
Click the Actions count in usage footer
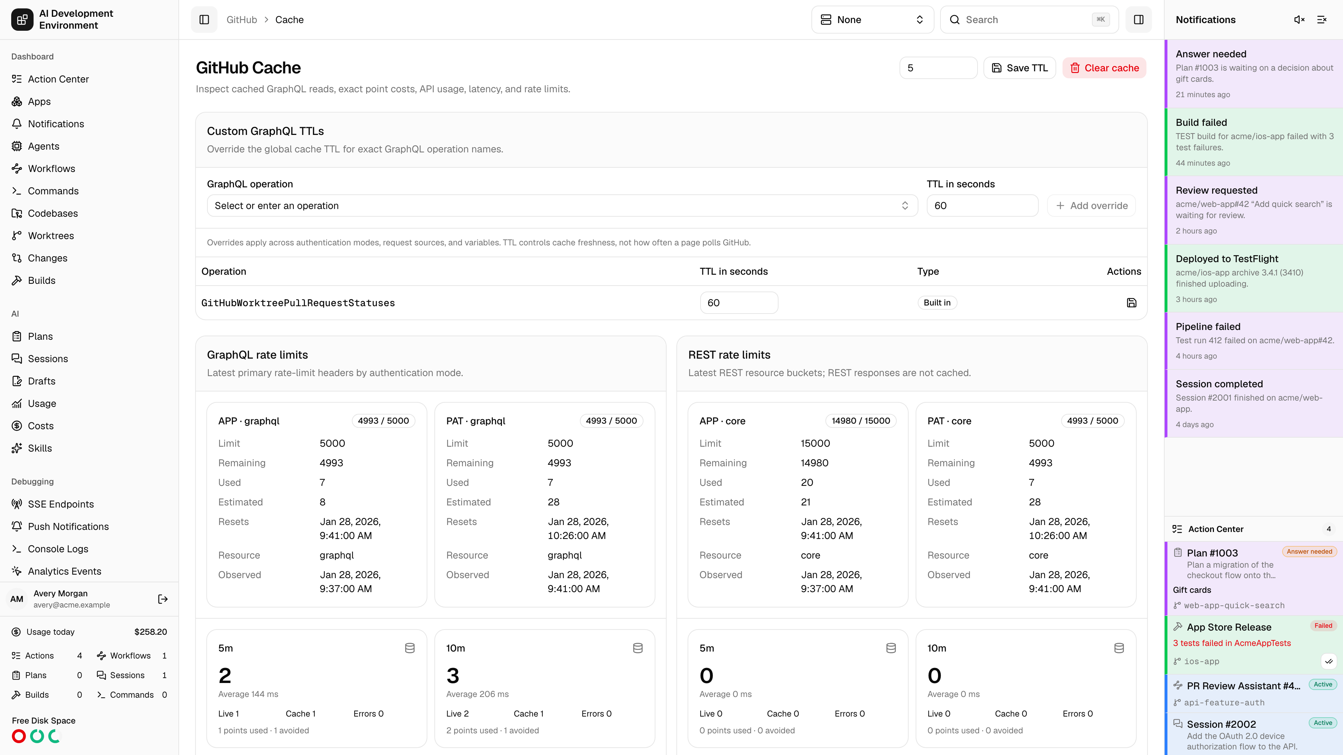(x=47, y=656)
